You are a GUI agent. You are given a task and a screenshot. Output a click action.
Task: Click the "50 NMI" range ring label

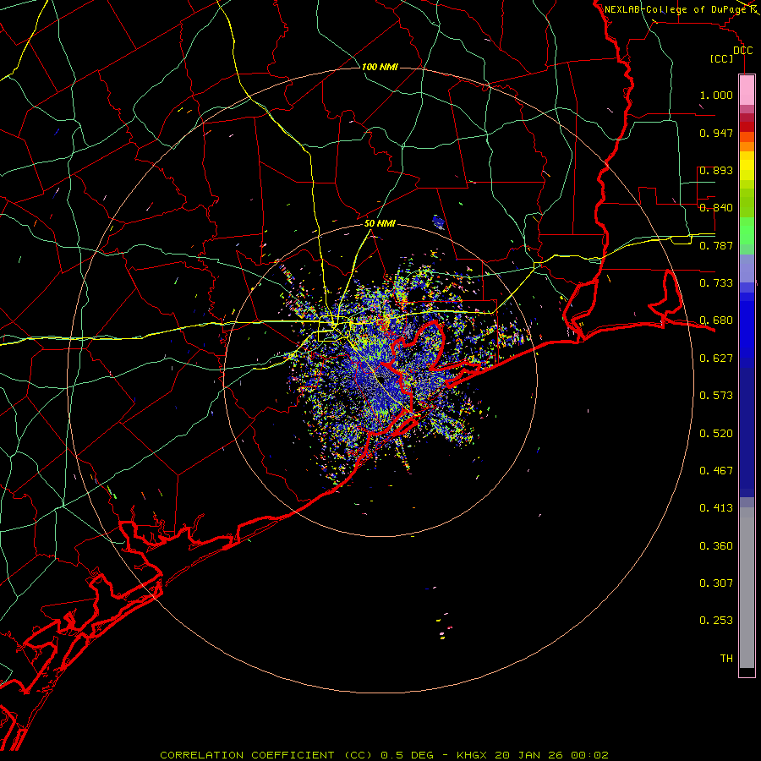pyautogui.click(x=380, y=223)
